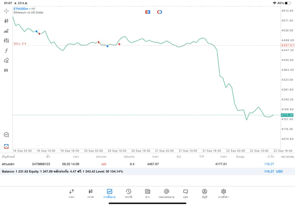Open chart type candlestick icon

[x=6, y=21]
